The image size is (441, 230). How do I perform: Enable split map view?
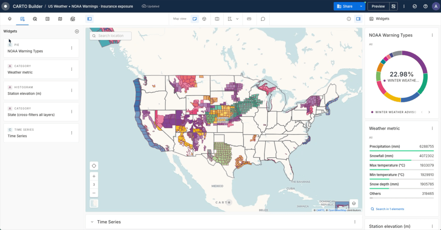click(x=217, y=19)
